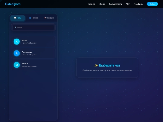This screenshot has width=163, height=122.
Task: Select Чат in the top navigation
Action: click(128, 4)
